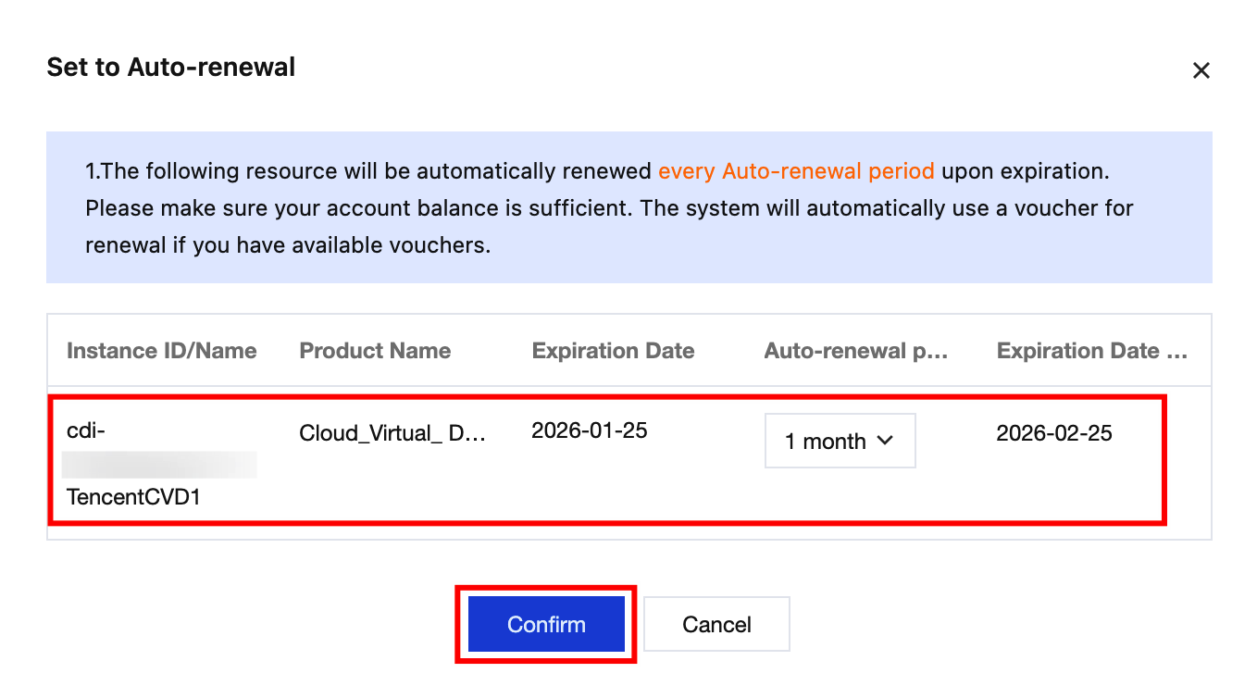Close the Set to Auto-renewal dialog
Screen dimensions: 1257x698
[x=1201, y=70]
